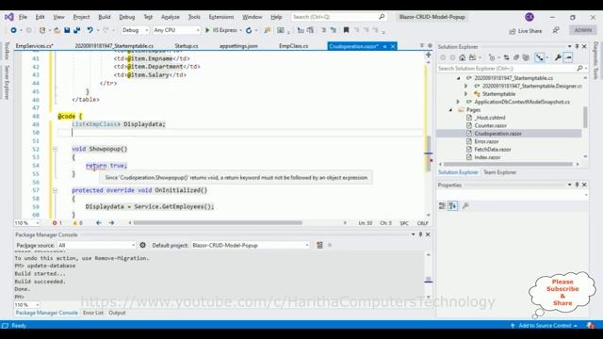The image size is (603, 339).
Task: Click the Search Solution Explorer field
Action: pos(512,68)
